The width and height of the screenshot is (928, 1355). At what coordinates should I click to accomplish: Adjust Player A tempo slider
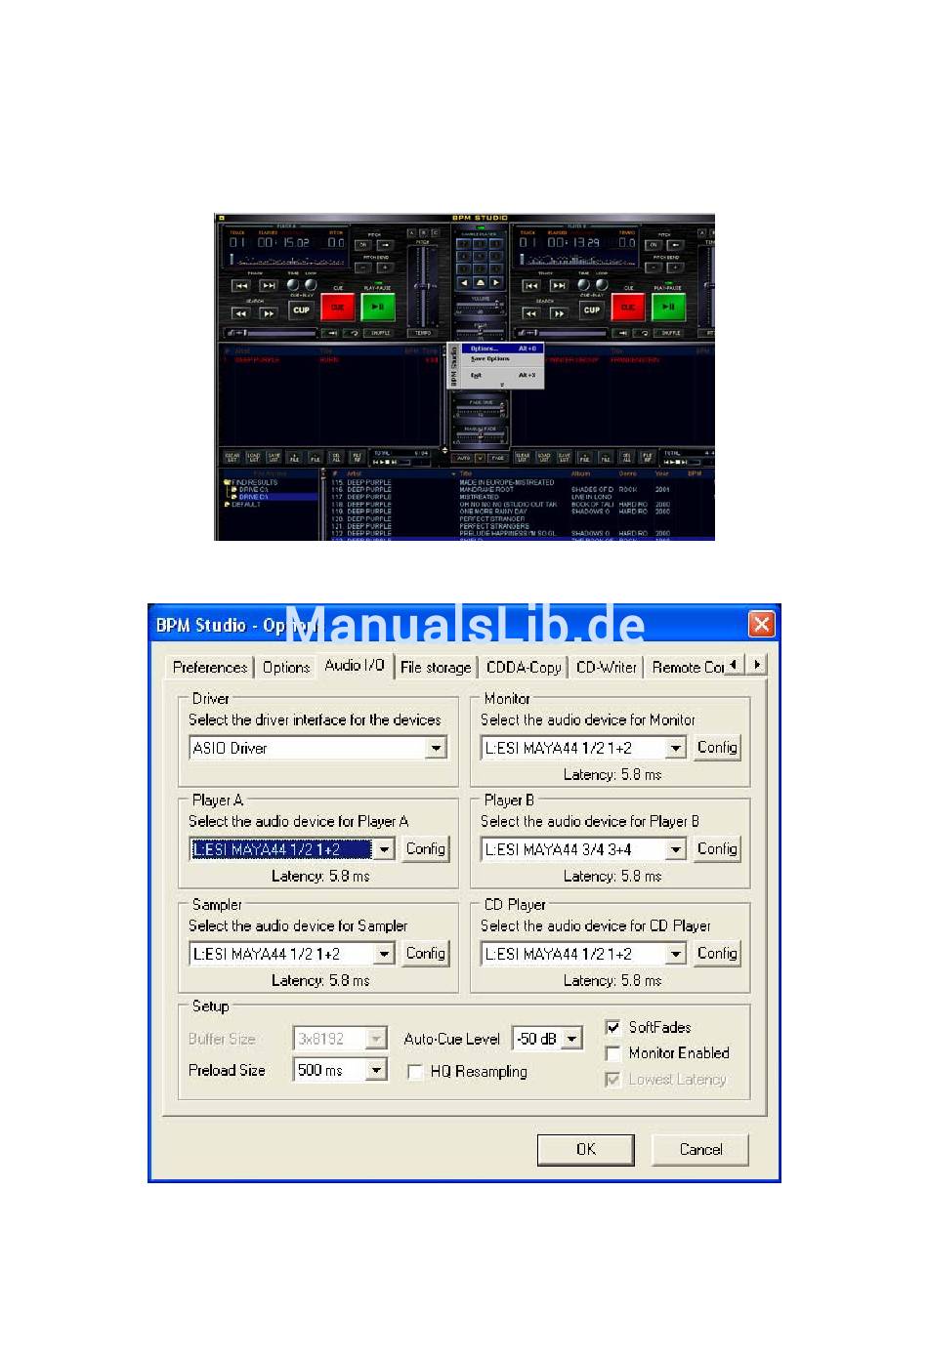(423, 286)
